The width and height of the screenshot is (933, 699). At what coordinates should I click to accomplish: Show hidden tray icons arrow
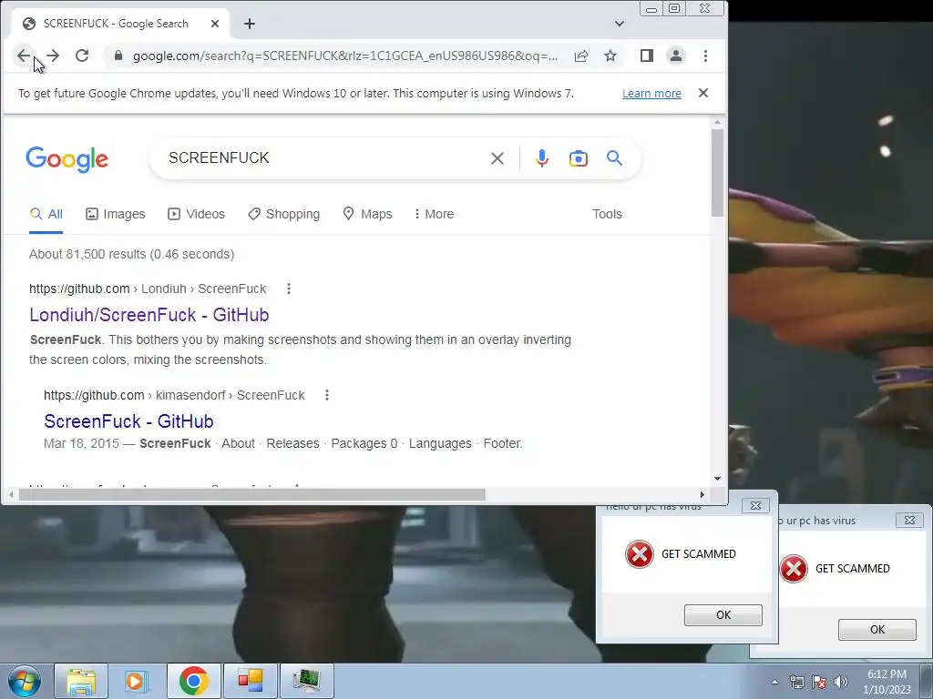(x=774, y=682)
